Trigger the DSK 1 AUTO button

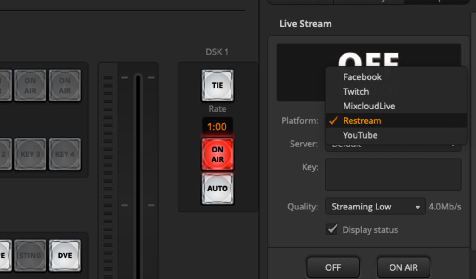click(218, 189)
